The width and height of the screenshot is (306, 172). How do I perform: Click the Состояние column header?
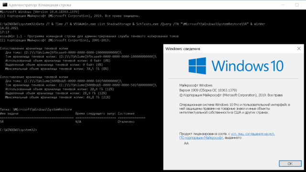pyautogui.click(x=126, y=113)
